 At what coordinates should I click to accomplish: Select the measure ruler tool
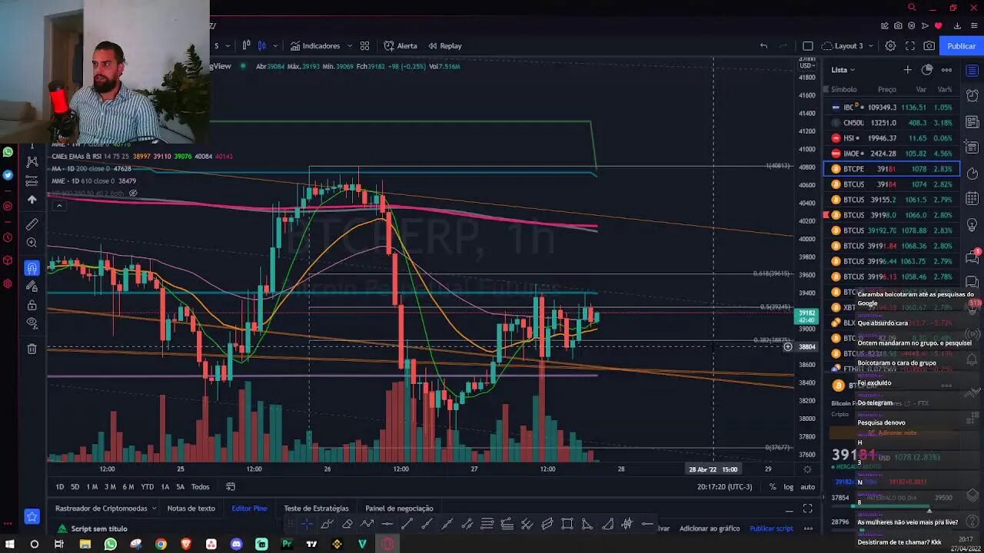pyautogui.click(x=32, y=224)
